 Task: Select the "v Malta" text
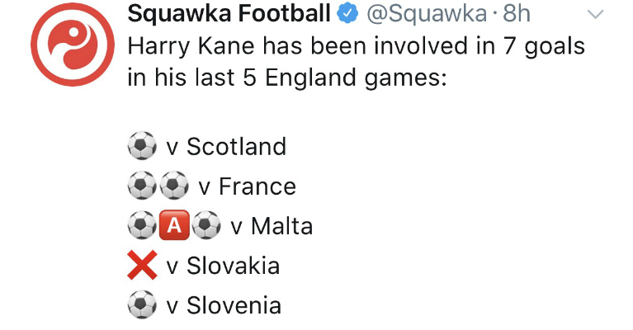[272, 227]
